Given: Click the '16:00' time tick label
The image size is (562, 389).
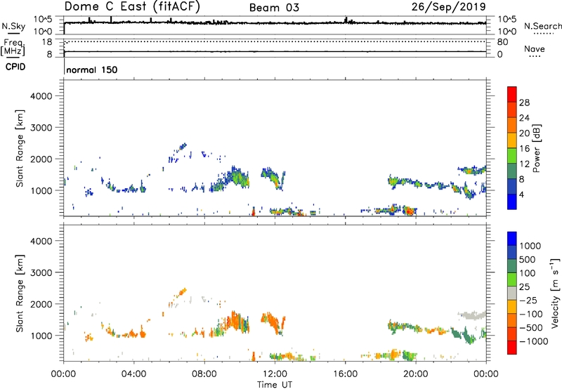Looking at the screenshot, I should (345, 374).
